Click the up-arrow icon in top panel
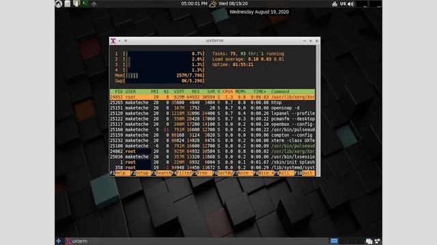Viewport: 437px width, 245px height. click(x=94, y=4)
